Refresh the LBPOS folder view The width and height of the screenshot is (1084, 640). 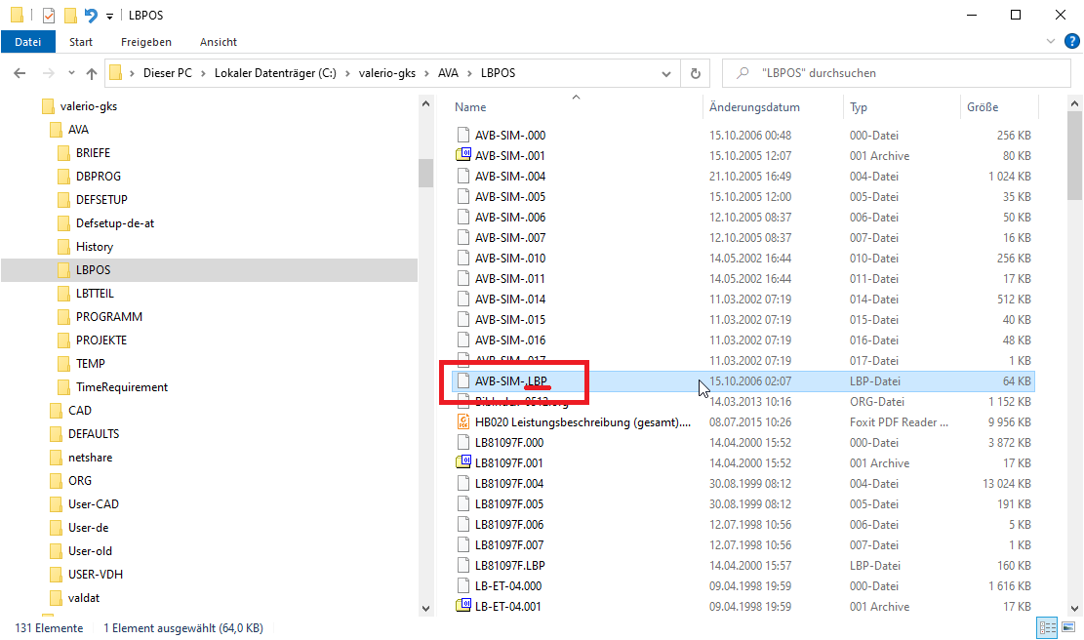(x=695, y=73)
